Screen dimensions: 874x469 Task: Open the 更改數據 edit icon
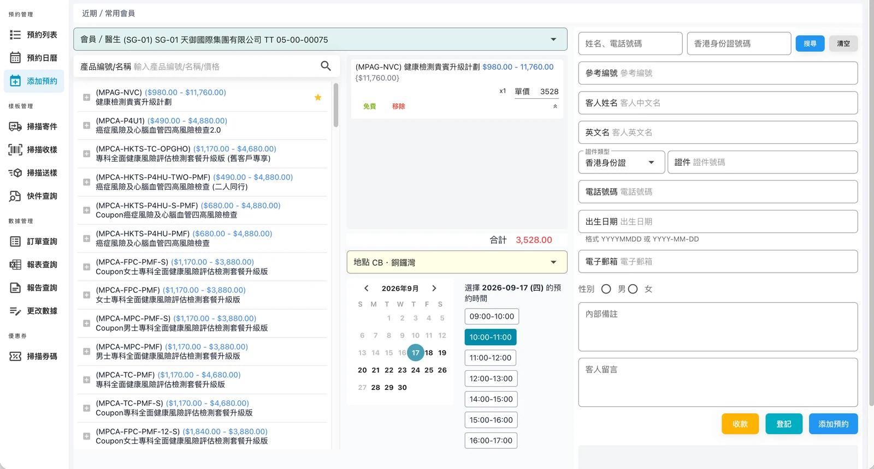pyautogui.click(x=15, y=311)
